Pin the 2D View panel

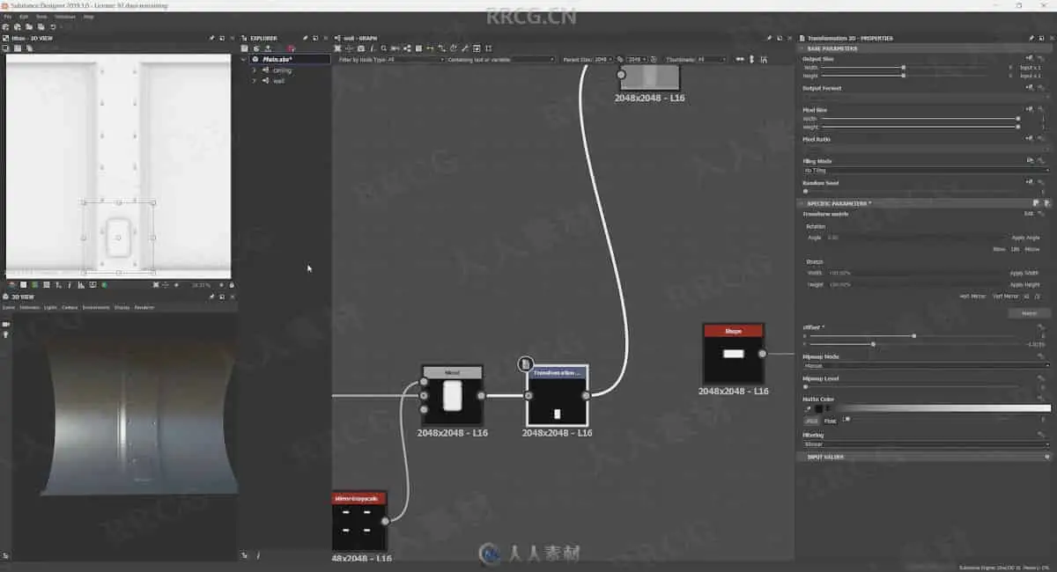pyautogui.click(x=211, y=38)
